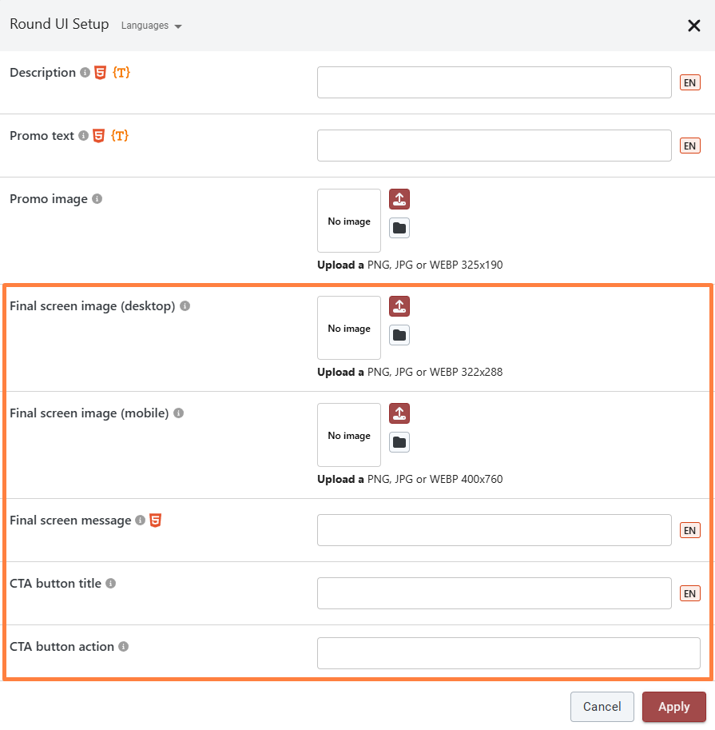Toggle the EN language badge for Promo text
This screenshot has height=730, width=715.
pos(689,146)
